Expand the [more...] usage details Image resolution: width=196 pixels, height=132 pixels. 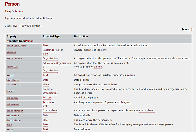click(x=187, y=29)
